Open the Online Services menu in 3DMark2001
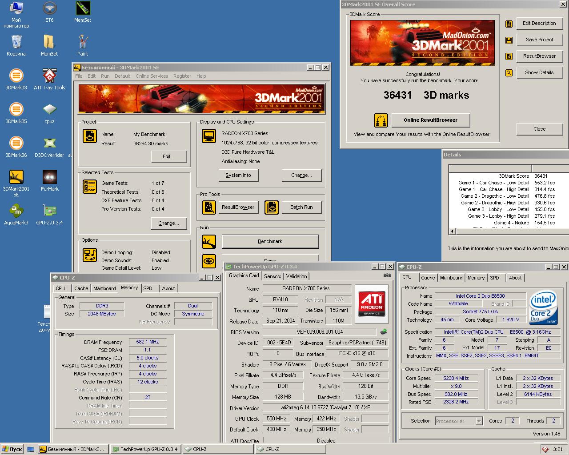569x455 pixels. coord(152,76)
